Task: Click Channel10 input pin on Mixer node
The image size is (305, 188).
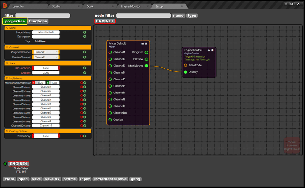Action: [x=110, y=113]
